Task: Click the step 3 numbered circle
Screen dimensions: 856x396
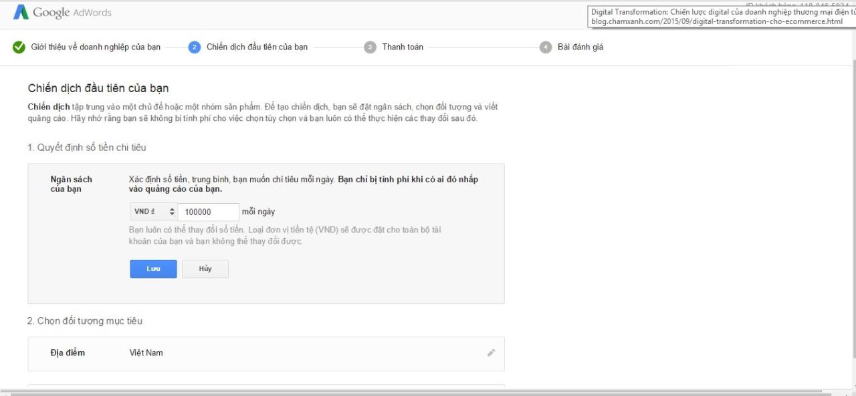Action: pyautogui.click(x=370, y=47)
